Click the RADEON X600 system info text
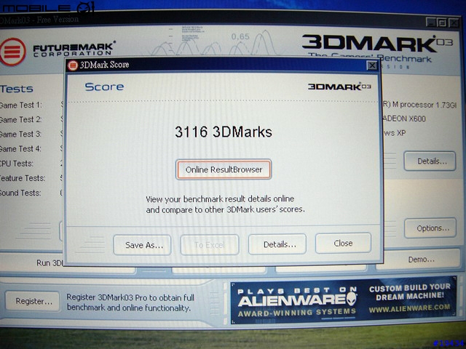 404,119
